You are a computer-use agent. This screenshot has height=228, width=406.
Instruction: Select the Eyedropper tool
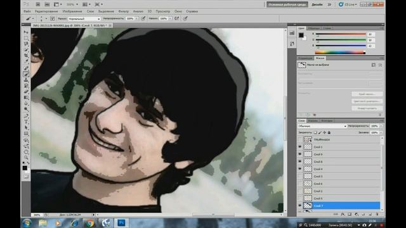pyautogui.click(x=26, y=61)
